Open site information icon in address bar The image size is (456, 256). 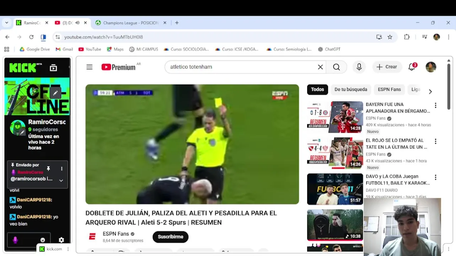[x=58, y=37]
